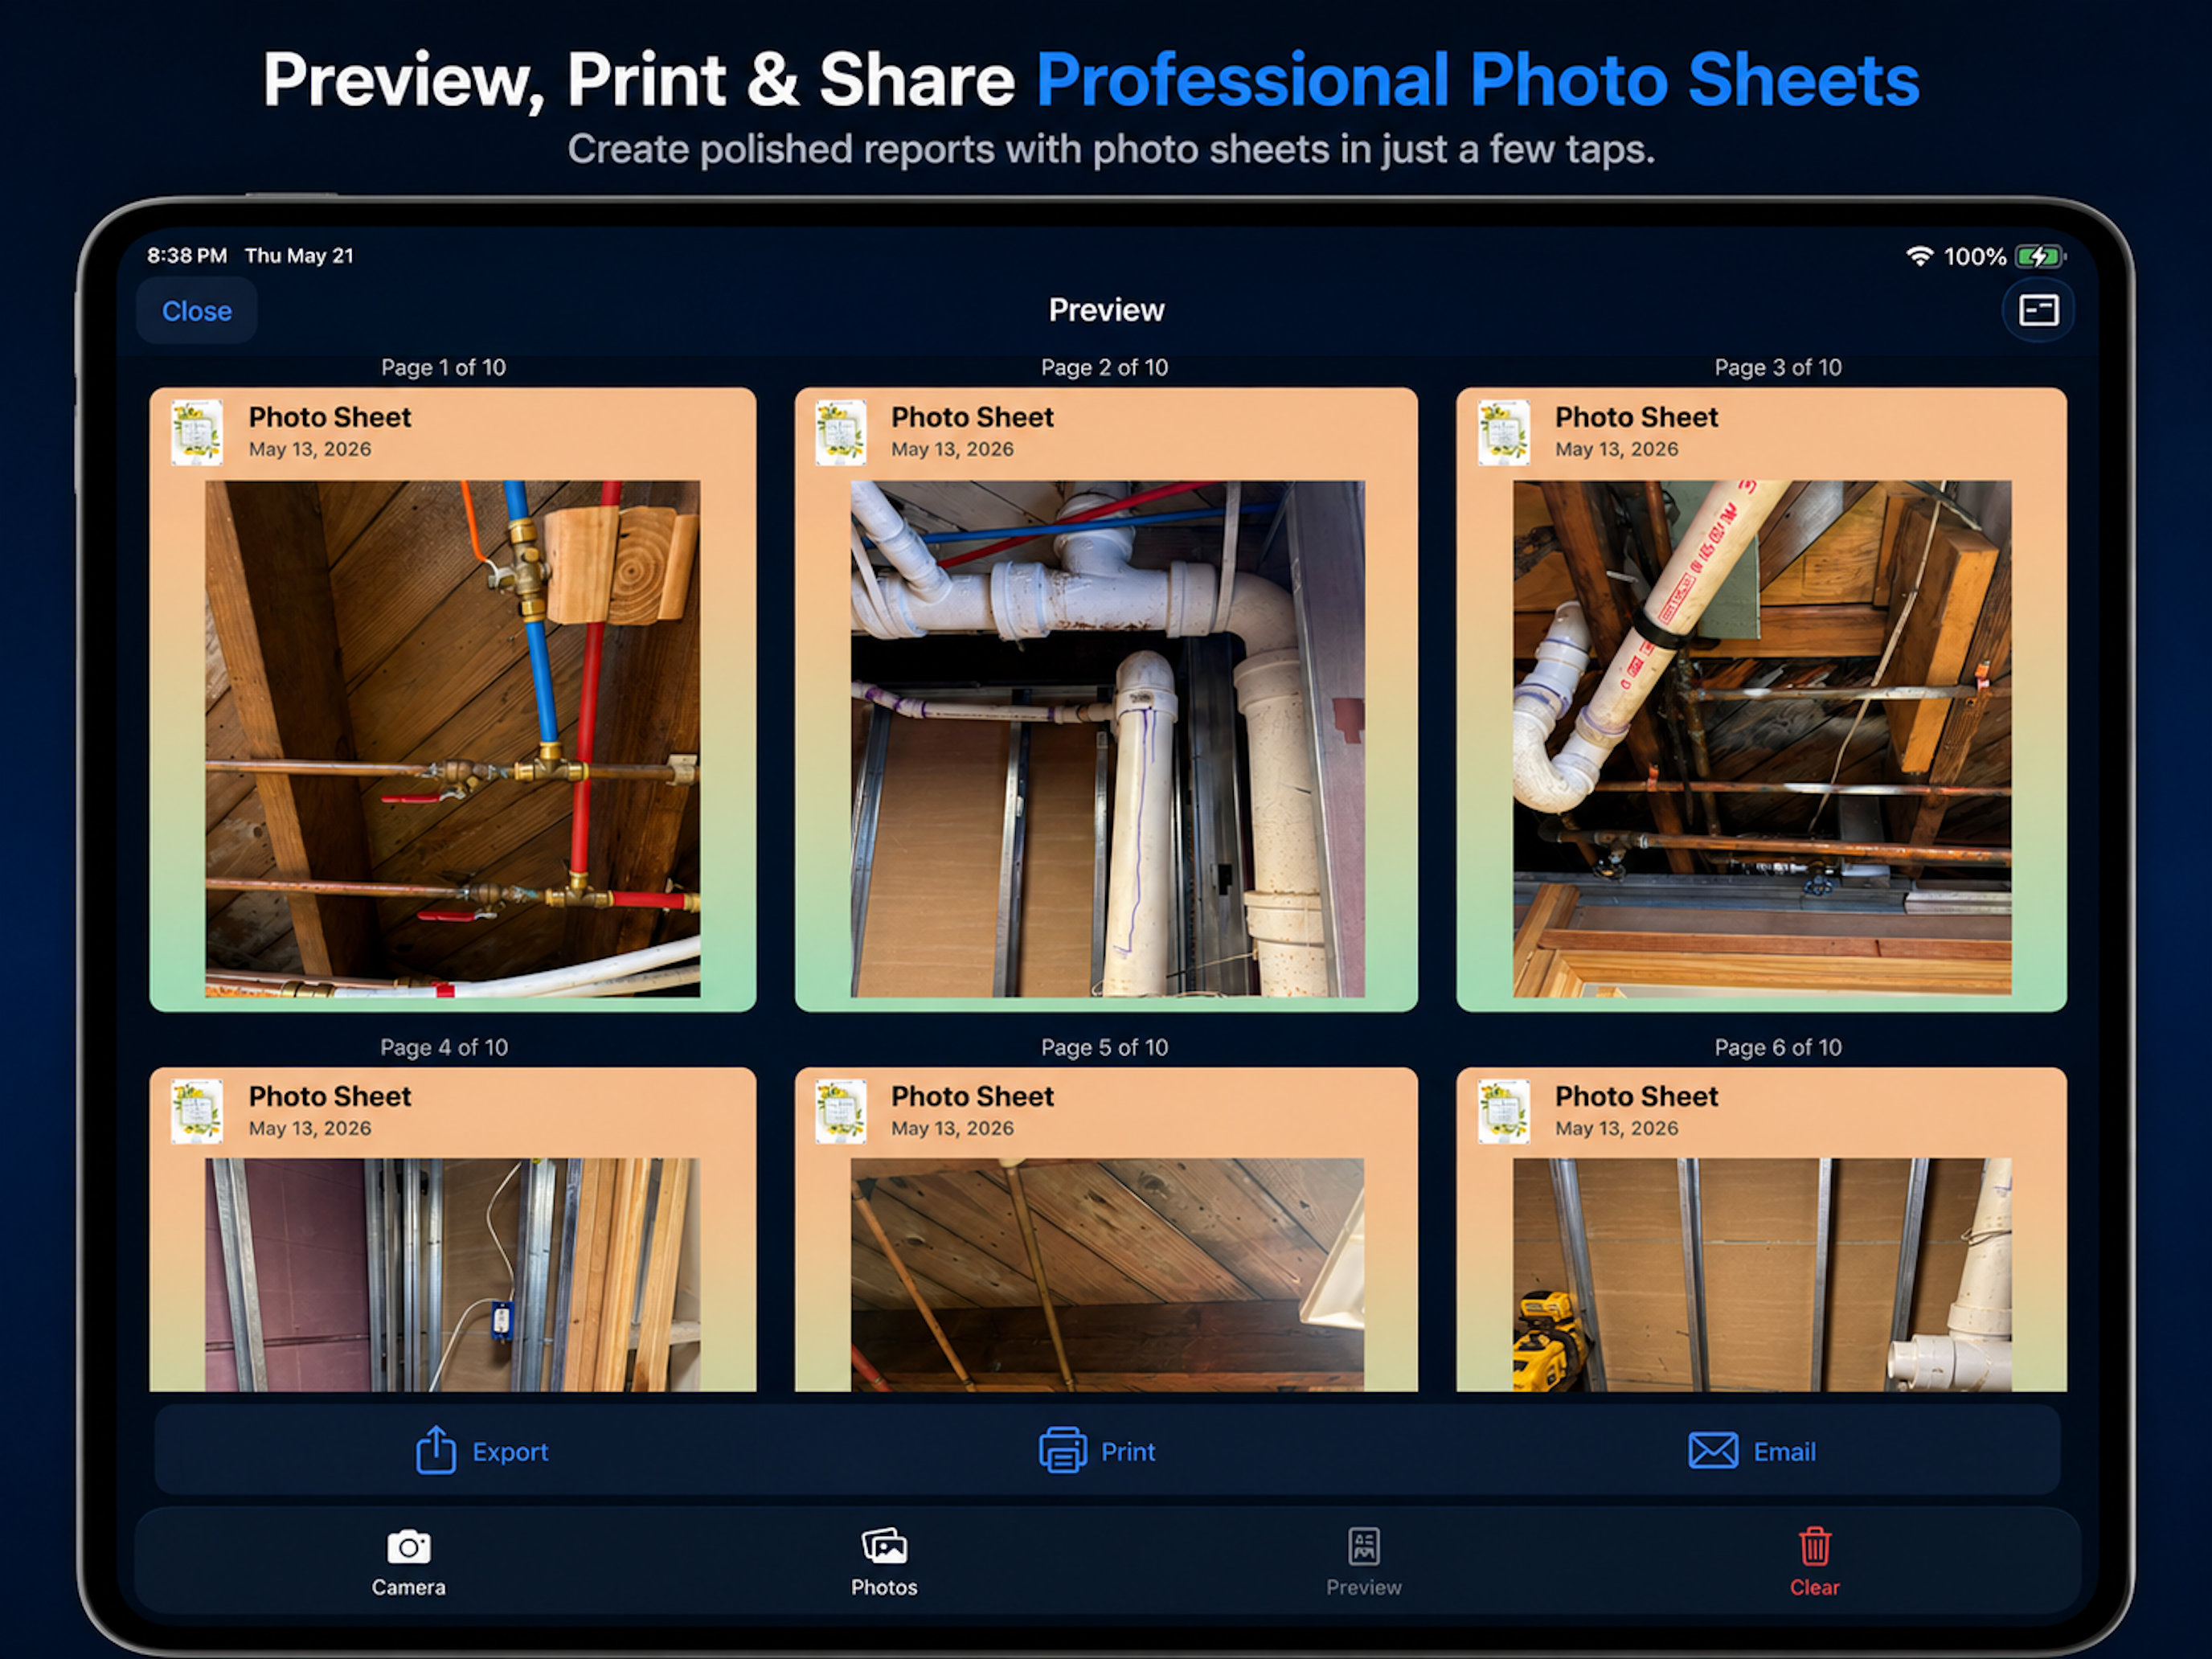Tap the Email envelope icon
Image resolution: width=2212 pixels, height=1659 pixels.
[1713, 1450]
